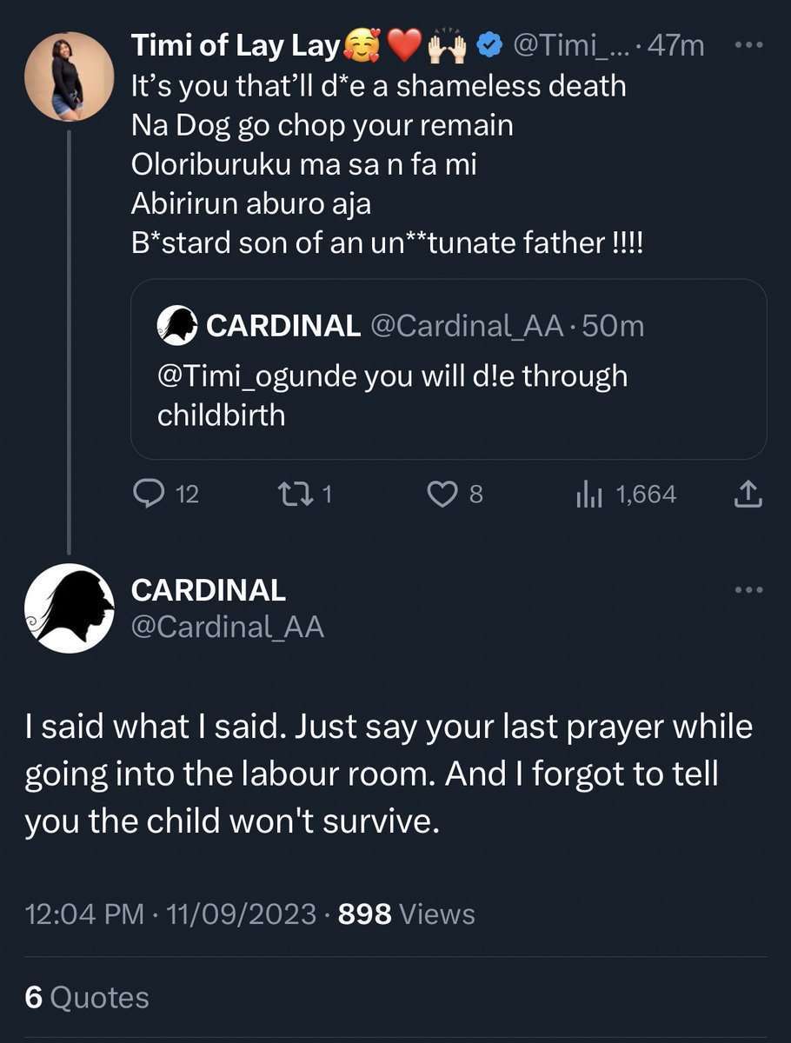Tap the @Cardinal_AA handle under CARDINAL
The width and height of the screenshot is (791, 1043).
(x=227, y=627)
